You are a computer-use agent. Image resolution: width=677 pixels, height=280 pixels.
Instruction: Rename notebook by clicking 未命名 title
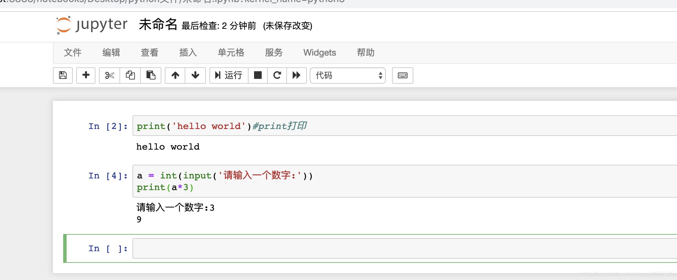click(x=158, y=25)
